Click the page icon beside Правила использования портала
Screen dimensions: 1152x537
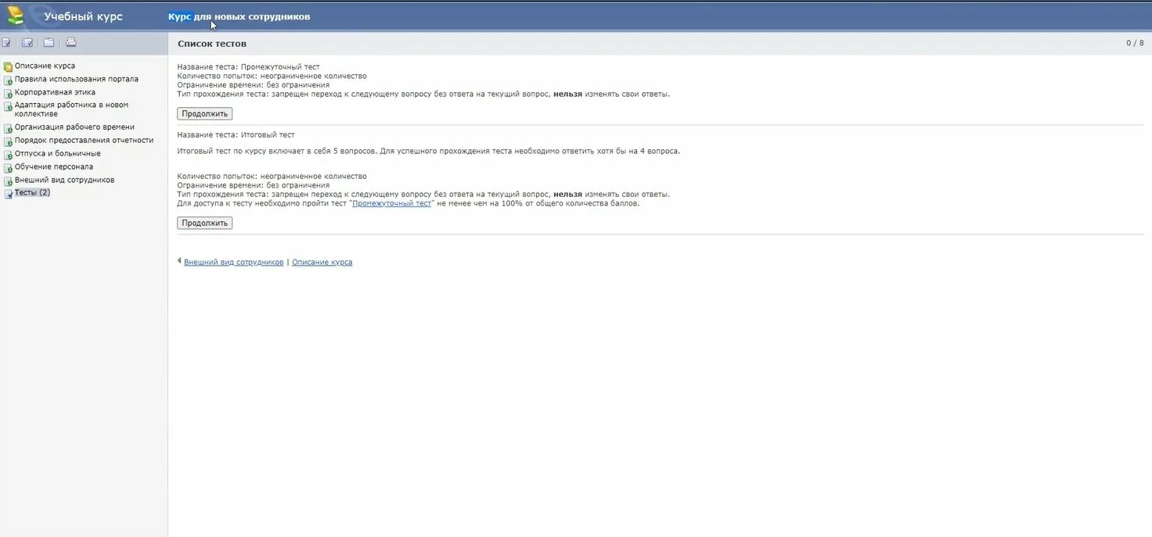click(8, 80)
